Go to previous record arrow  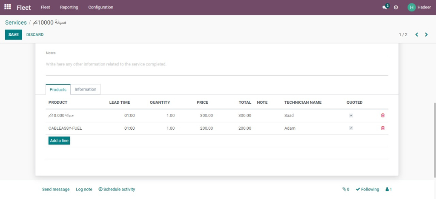pos(416,34)
